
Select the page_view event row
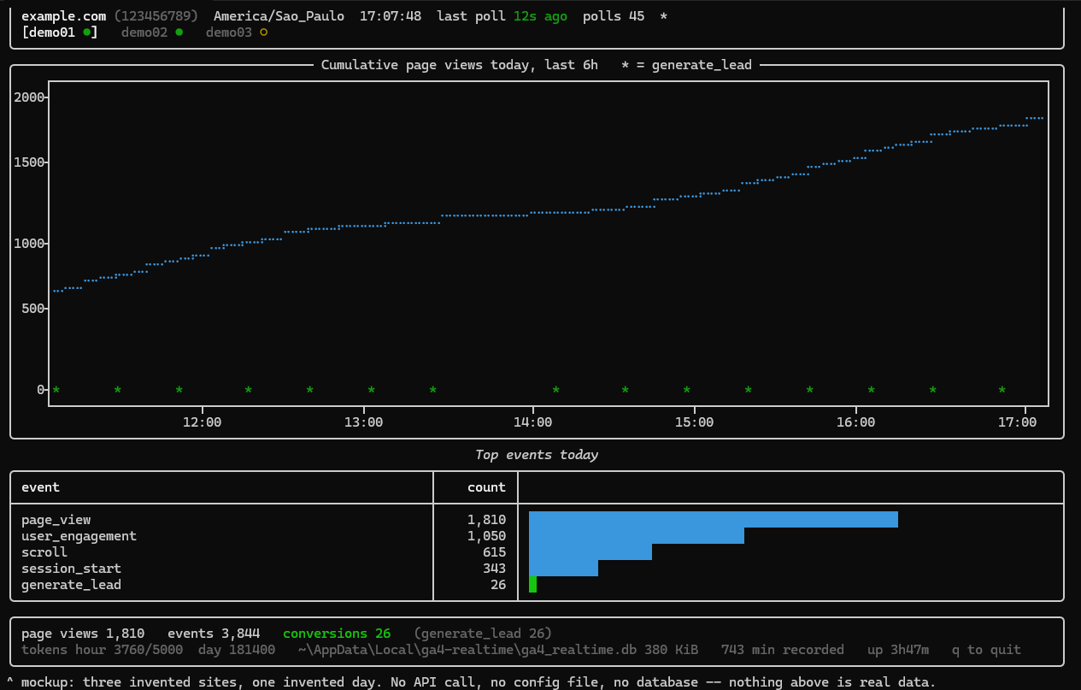point(537,520)
